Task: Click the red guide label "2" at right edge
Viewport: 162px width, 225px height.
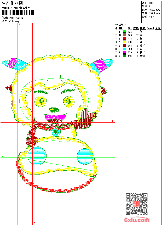Action: [113, 121]
